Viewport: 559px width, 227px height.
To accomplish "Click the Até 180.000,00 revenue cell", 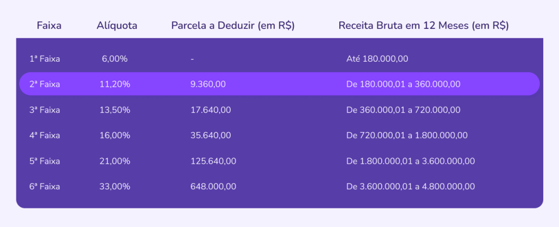I will point(377,59).
